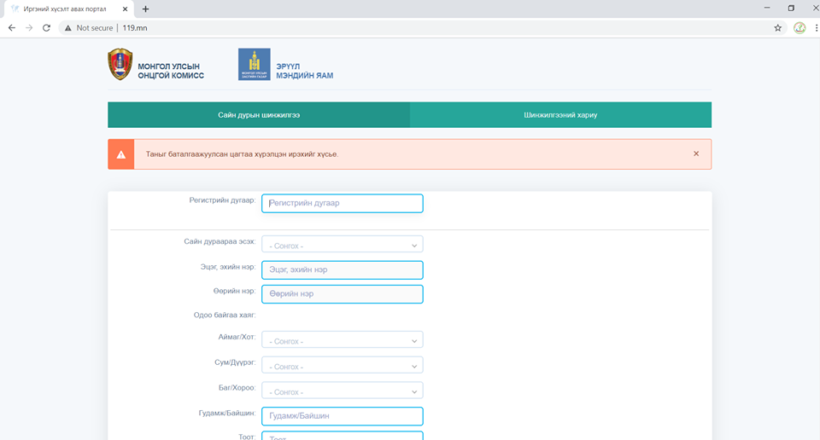Open the browser profile avatar
820x440 pixels.
tap(799, 28)
